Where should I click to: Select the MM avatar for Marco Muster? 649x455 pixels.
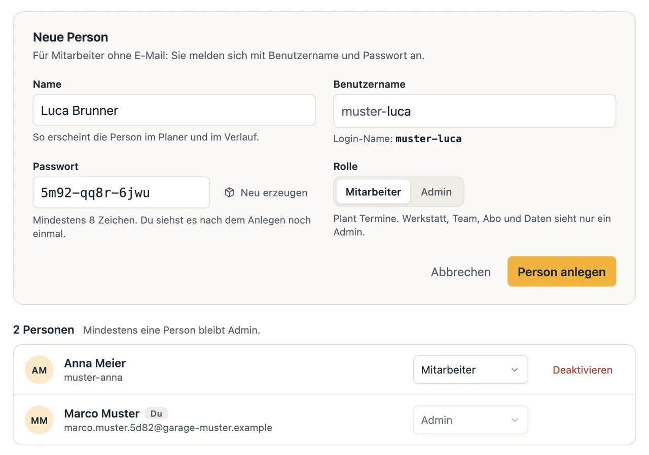click(x=39, y=420)
